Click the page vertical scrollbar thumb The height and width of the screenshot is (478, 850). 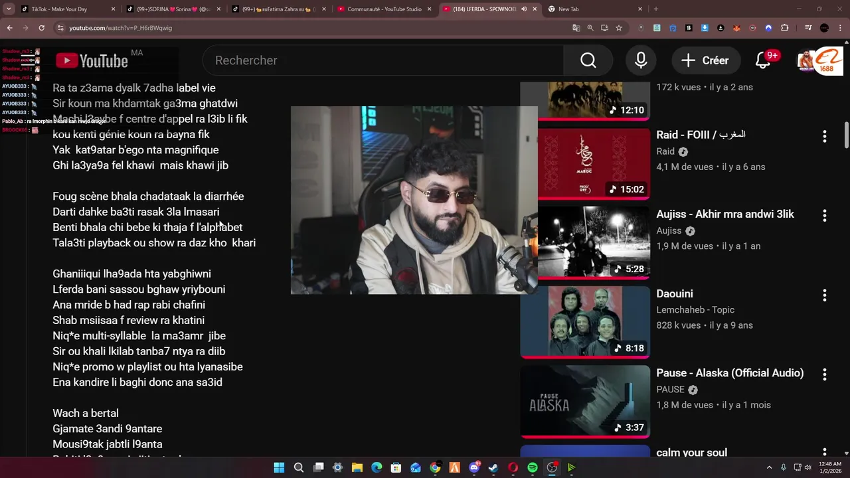click(847, 135)
